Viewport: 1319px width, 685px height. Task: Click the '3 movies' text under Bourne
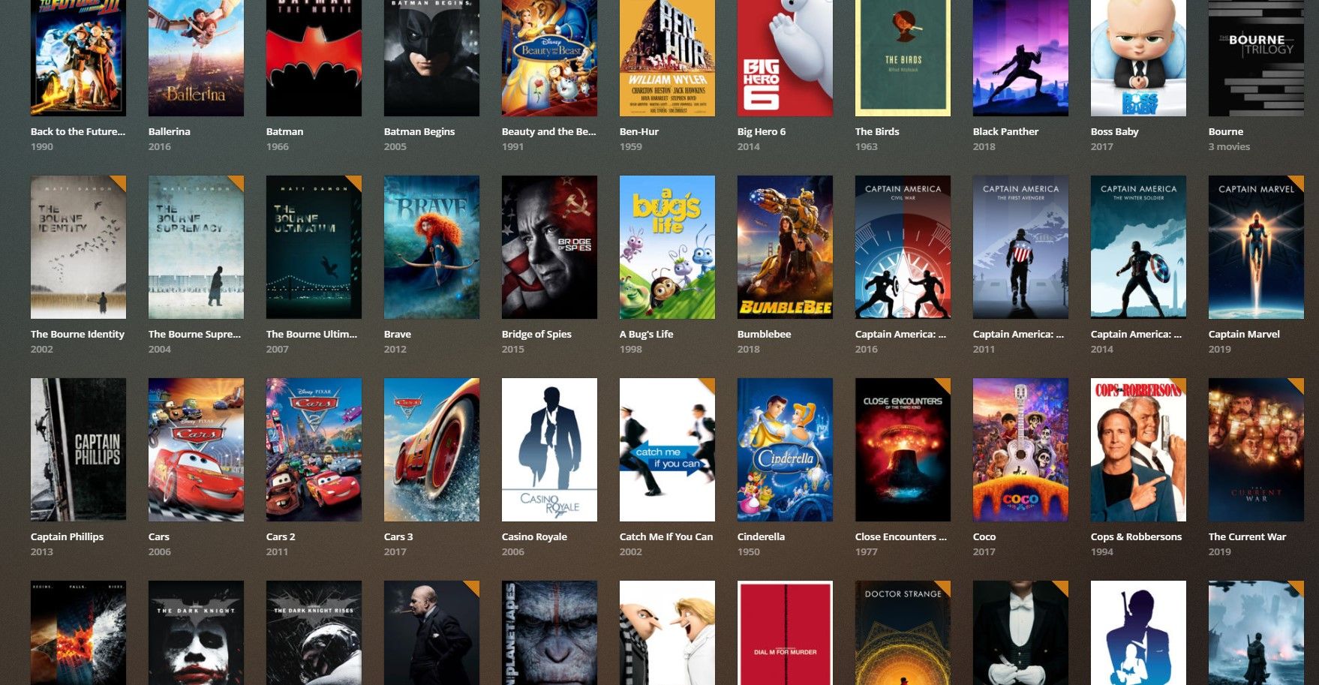(x=1229, y=146)
